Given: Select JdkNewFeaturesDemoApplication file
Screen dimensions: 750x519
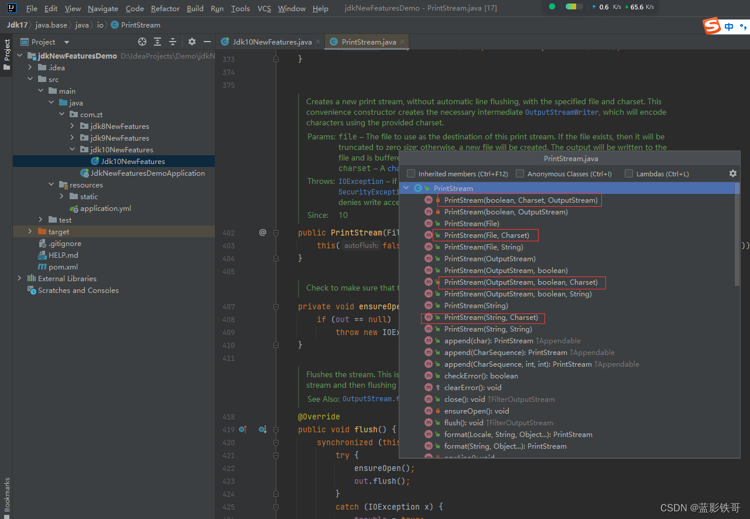Looking at the screenshot, I should click(x=148, y=173).
